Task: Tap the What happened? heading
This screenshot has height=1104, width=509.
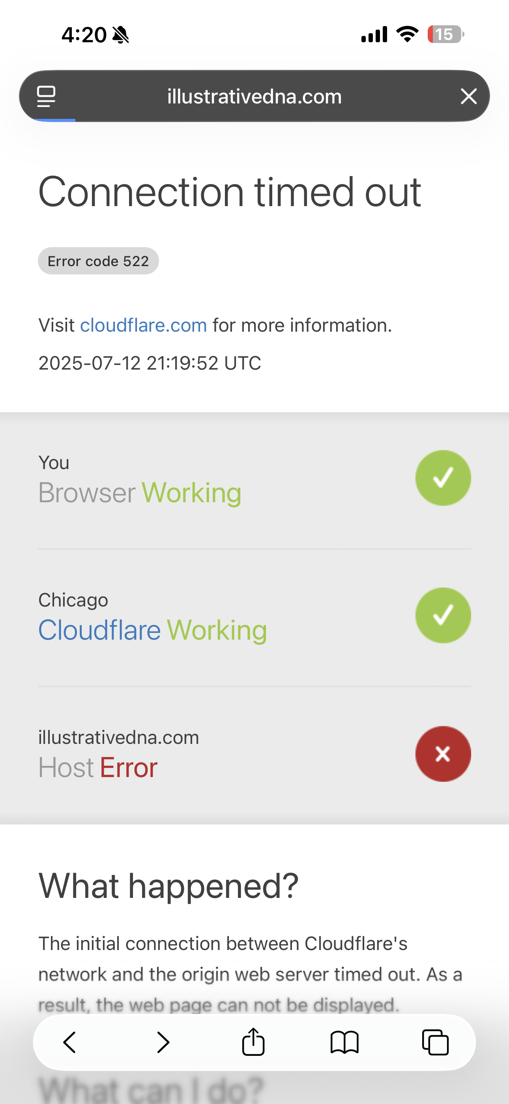Action: click(168, 886)
